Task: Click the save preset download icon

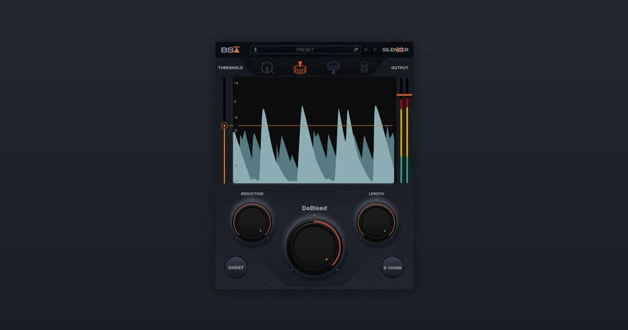Action: click(256, 49)
